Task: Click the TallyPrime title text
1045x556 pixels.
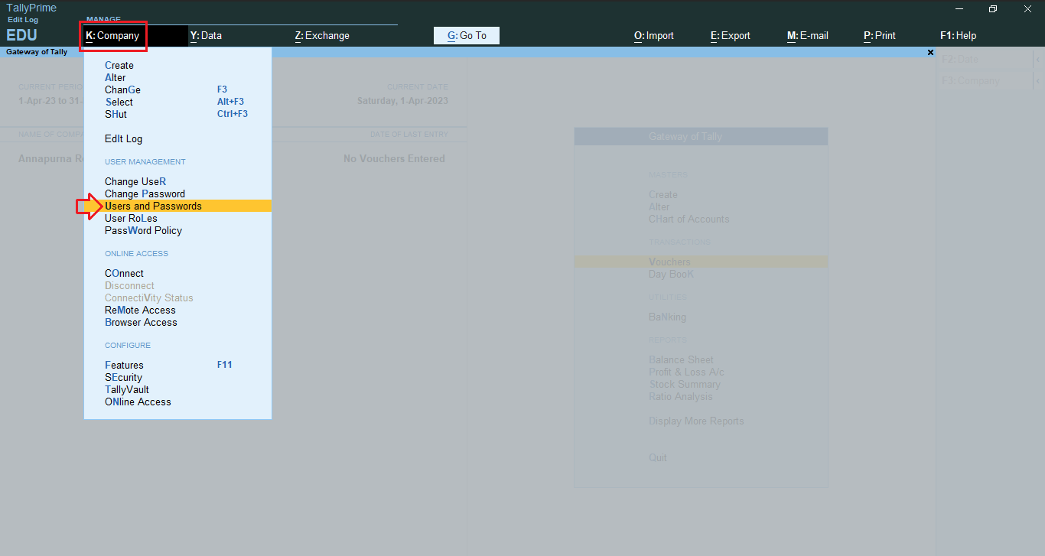Action: [x=31, y=8]
